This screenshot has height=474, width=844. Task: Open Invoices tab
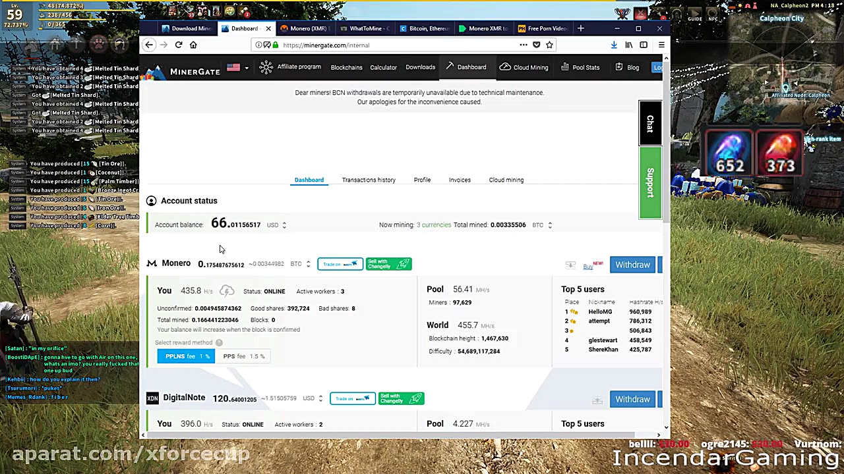point(460,180)
